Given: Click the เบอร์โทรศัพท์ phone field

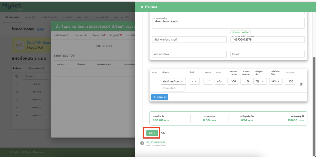Looking at the screenshot, I should point(189,54).
